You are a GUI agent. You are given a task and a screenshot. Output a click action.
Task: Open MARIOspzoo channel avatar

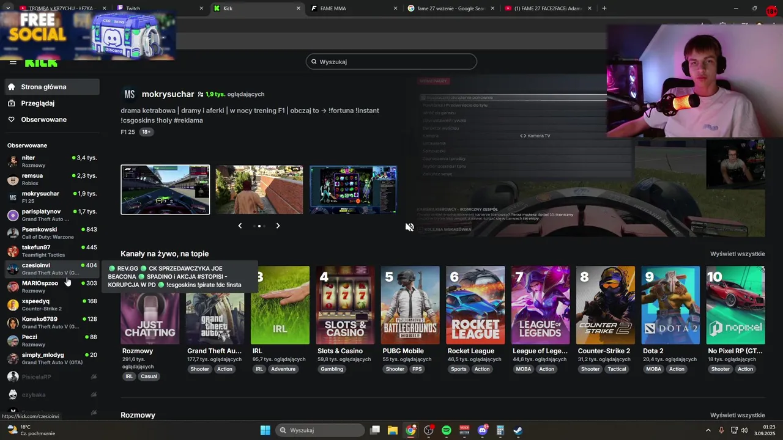tap(13, 287)
